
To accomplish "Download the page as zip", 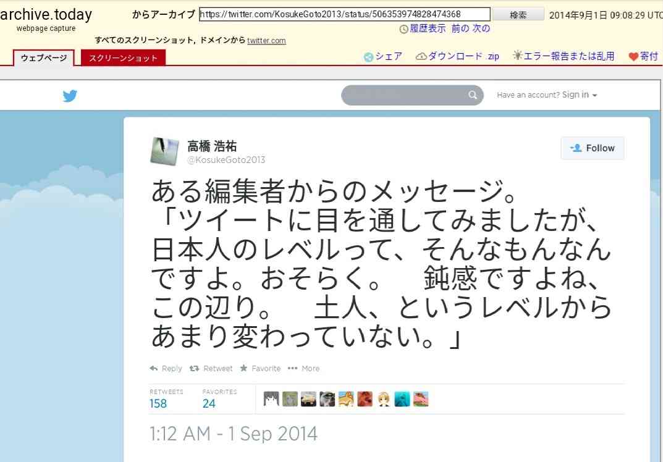I will [457, 56].
